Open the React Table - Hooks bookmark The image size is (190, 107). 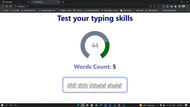(x=110, y=10)
